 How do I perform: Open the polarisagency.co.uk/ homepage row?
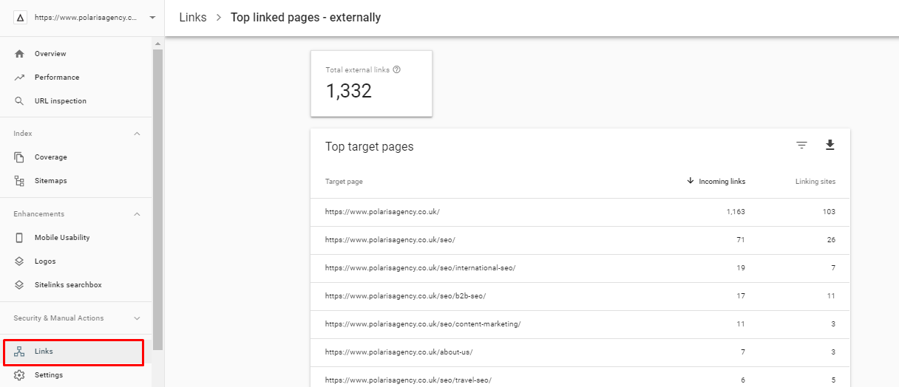(x=580, y=212)
